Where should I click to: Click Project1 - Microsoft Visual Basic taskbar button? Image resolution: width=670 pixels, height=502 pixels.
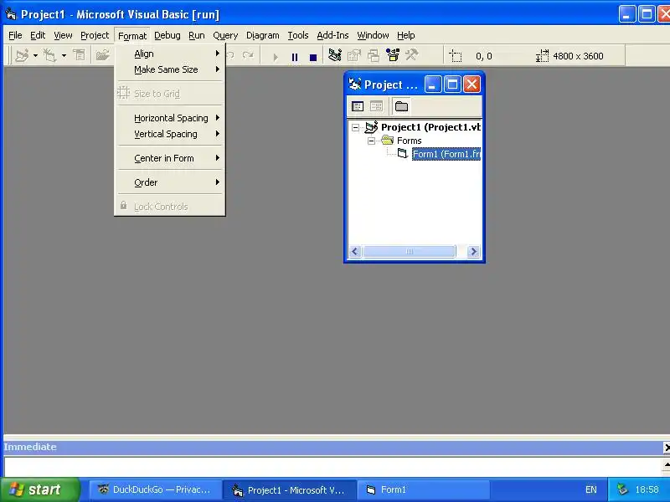point(289,489)
